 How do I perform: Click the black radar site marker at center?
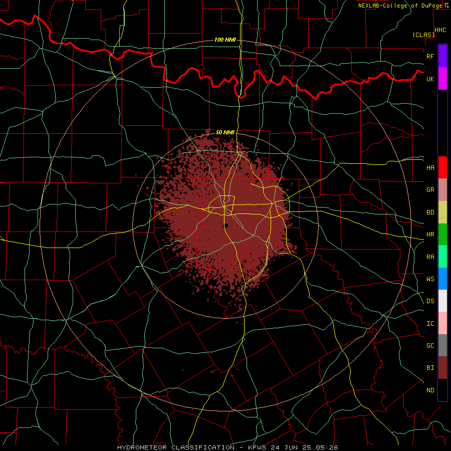click(226, 225)
